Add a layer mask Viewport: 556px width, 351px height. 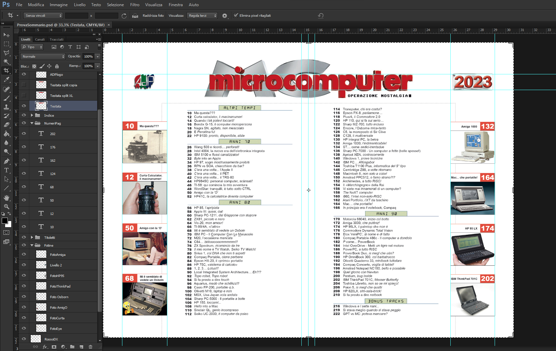54,347
